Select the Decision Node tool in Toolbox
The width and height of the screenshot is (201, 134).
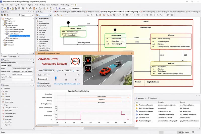coord(43,28)
